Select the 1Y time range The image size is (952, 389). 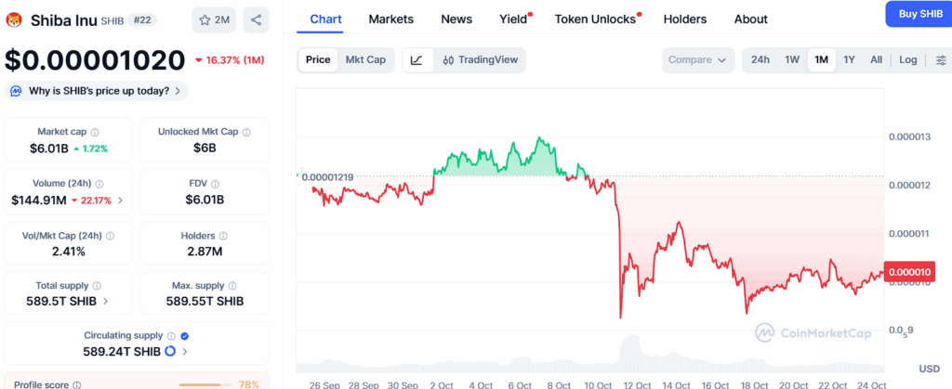[x=849, y=60]
